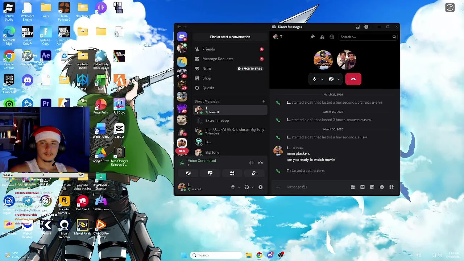Show user profile icon in chat header

332,37
